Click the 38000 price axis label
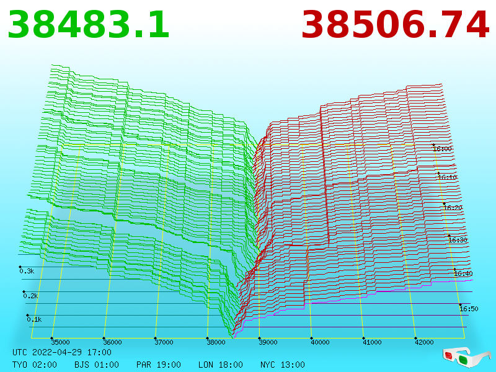This screenshot has height=372, width=496. coord(216,342)
